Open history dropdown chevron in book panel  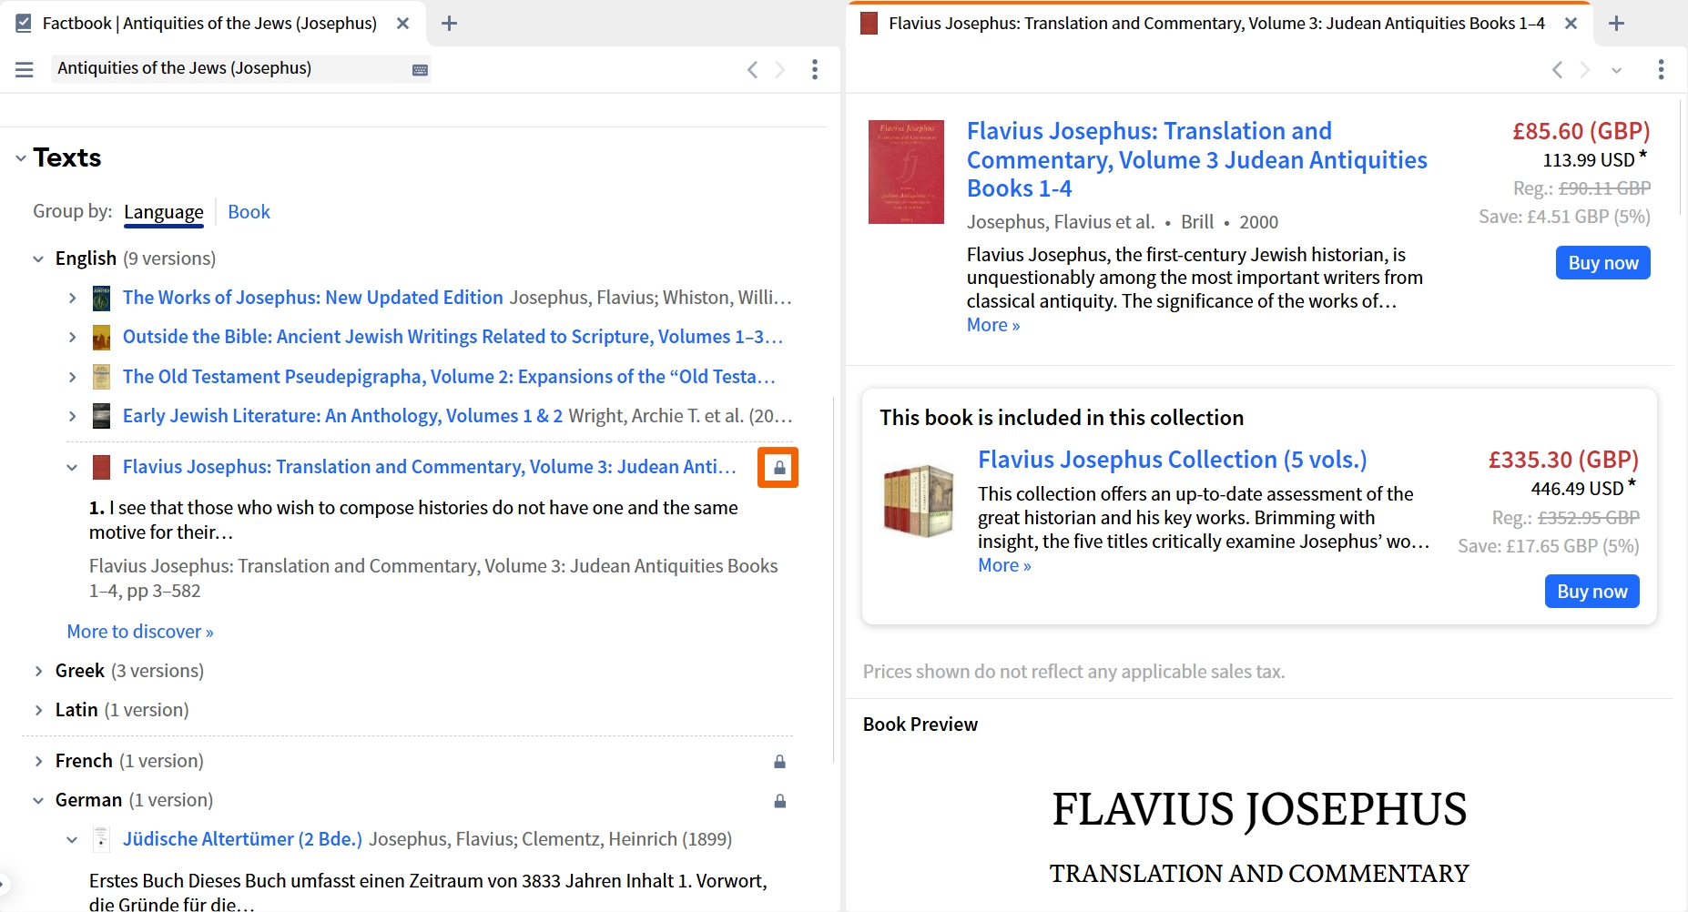(x=1617, y=70)
